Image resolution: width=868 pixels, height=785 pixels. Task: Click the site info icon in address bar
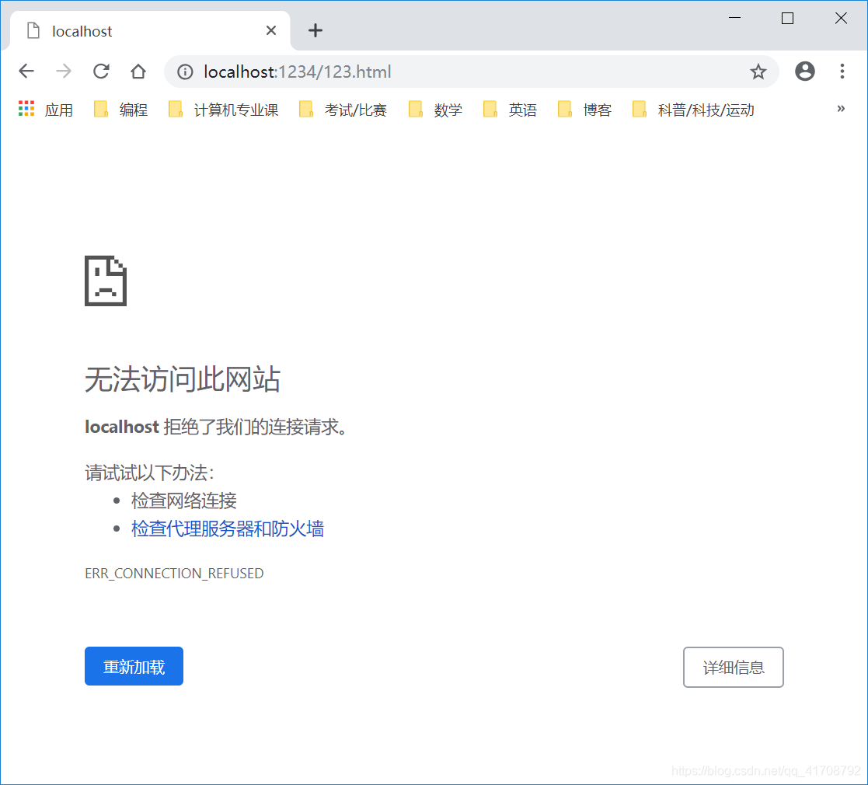click(x=184, y=71)
